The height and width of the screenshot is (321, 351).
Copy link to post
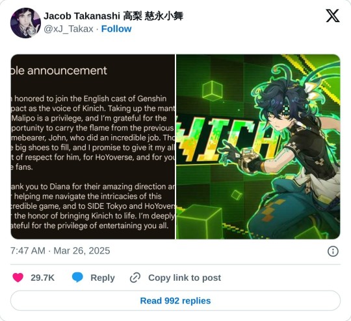185,278
